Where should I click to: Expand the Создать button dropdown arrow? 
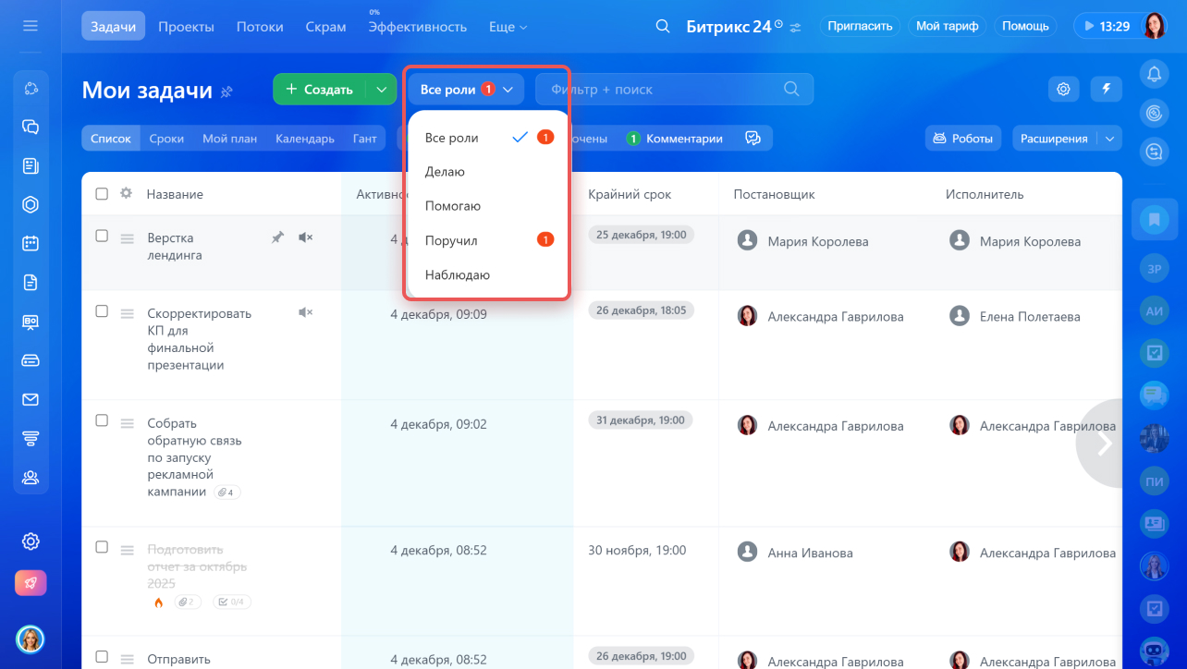pyautogui.click(x=381, y=89)
